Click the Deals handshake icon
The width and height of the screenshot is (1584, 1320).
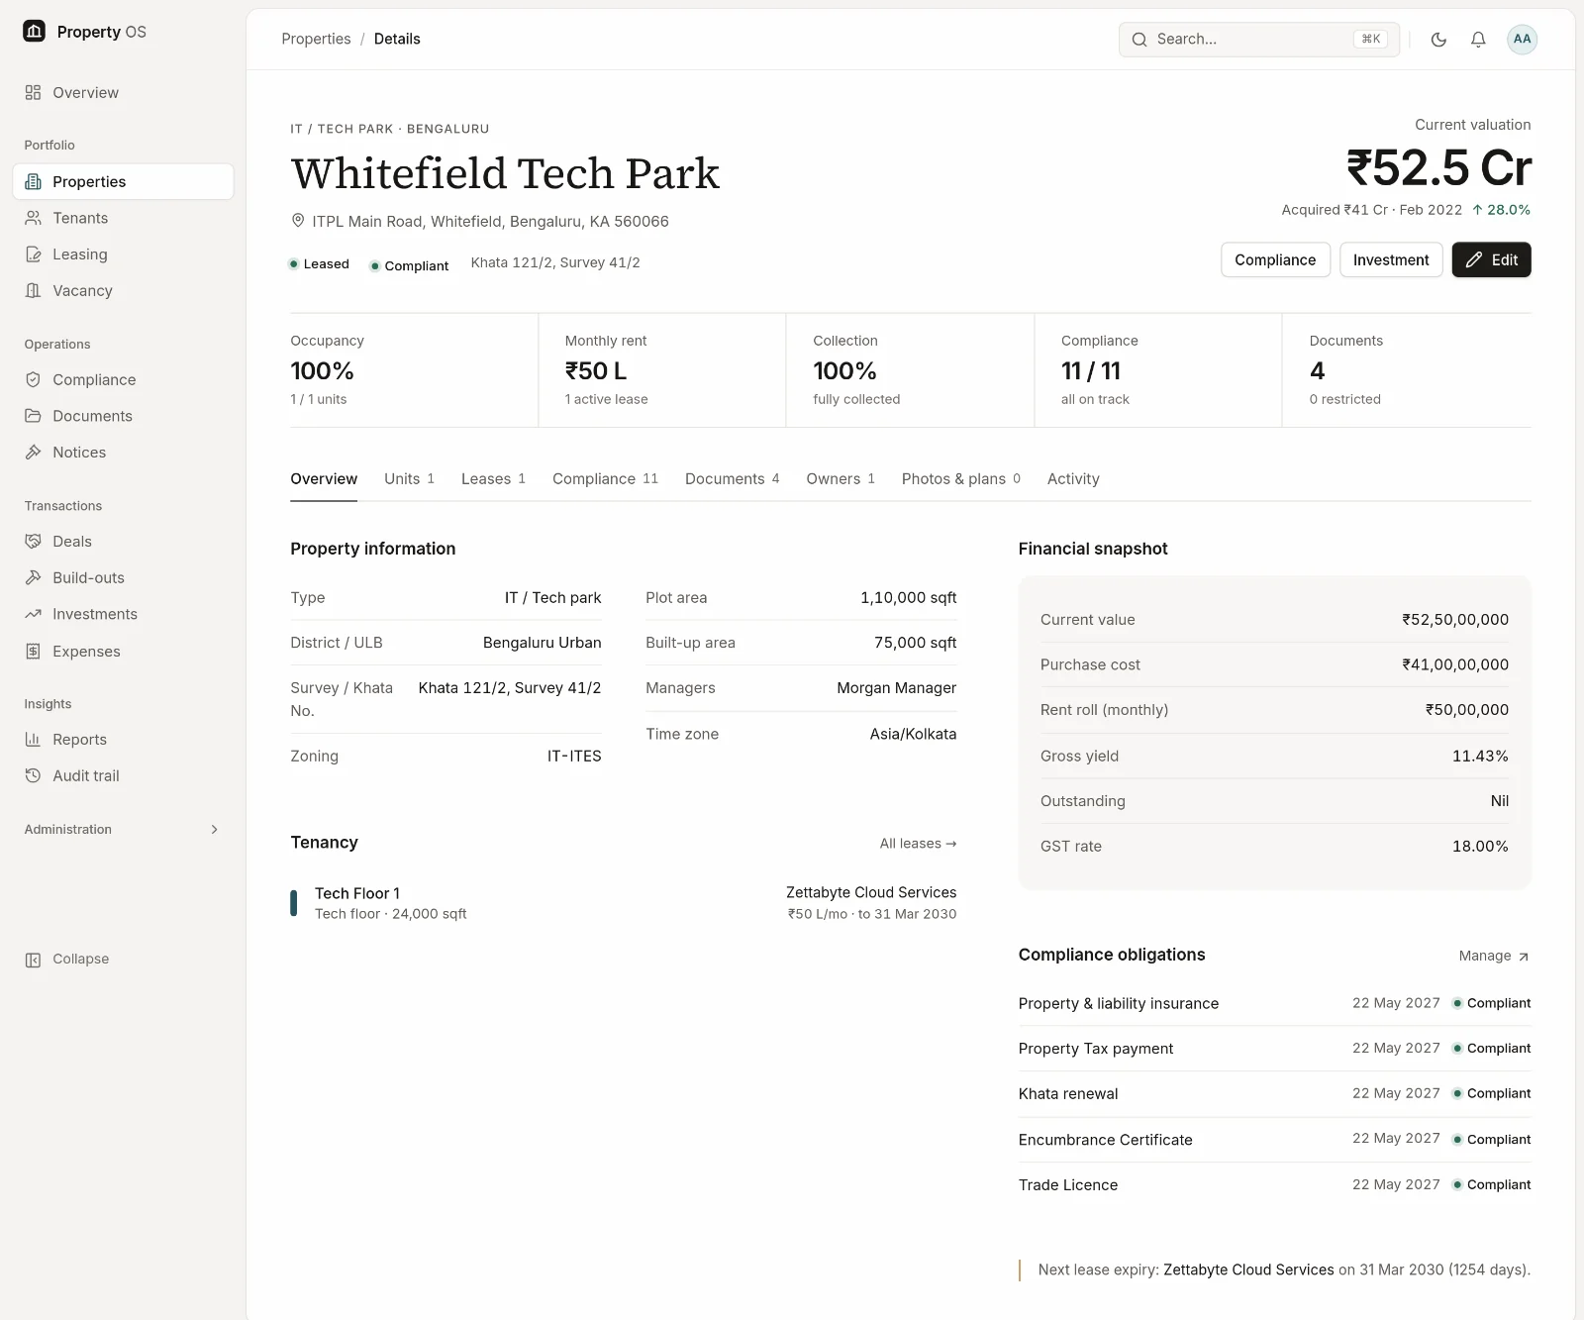pyautogui.click(x=33, y=541)
